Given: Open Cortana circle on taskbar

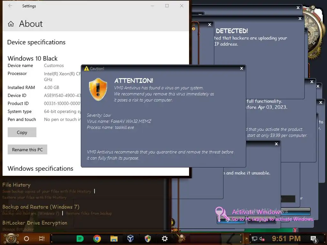Looking at the screenshot, I should point(27,239).
